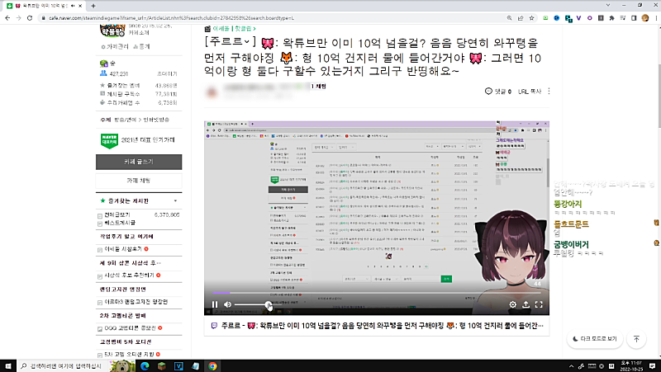This screenshot has width=661, height=372.
Task: Open page zoom magnifier in address bar
Action: click(509, 18)
